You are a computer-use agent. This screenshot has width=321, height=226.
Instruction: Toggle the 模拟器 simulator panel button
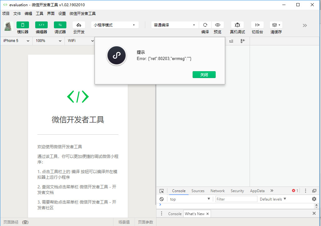point(23,25)
